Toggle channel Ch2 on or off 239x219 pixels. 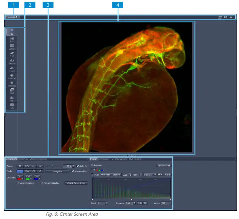pos(28,176)
